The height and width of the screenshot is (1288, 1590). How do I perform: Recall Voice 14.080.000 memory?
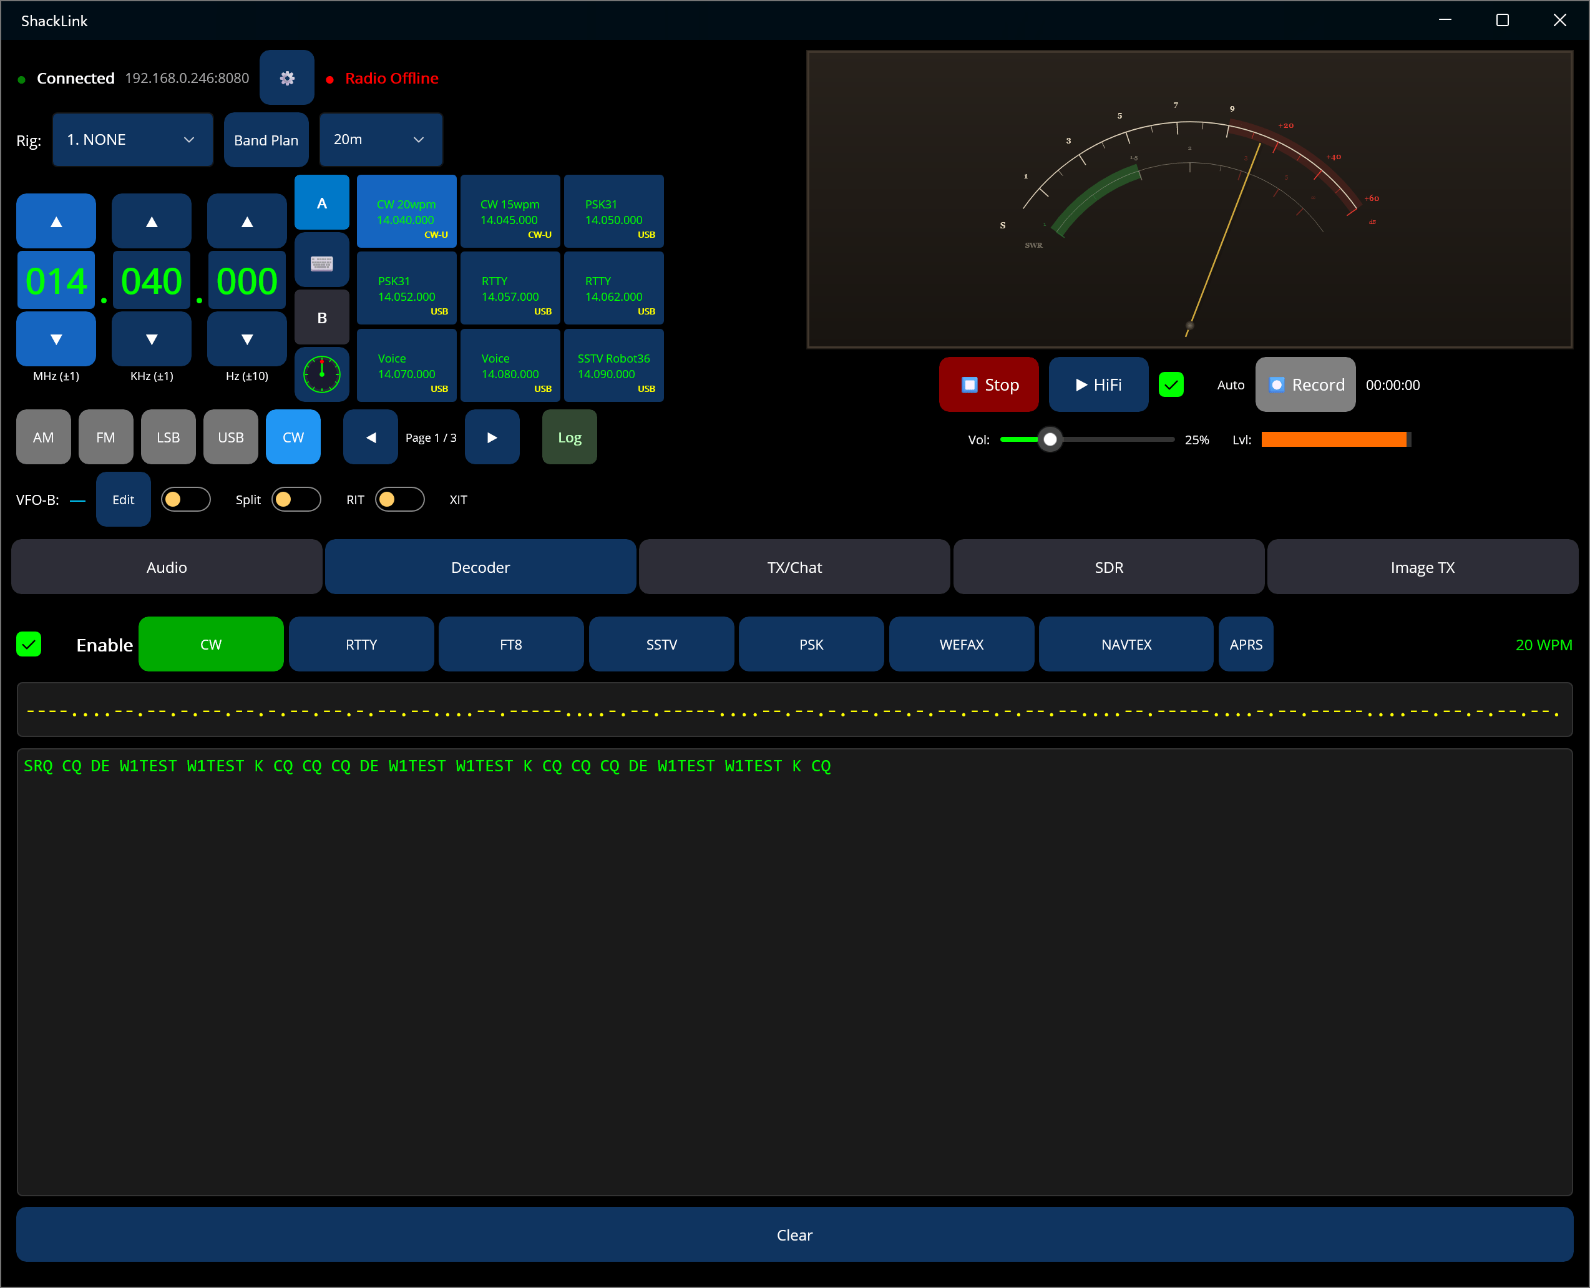point(510,366)
